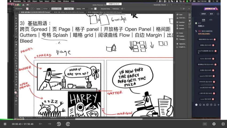227x128 pixels.
Task: Open the Brushes panel
Action: [x=181, y=25]
